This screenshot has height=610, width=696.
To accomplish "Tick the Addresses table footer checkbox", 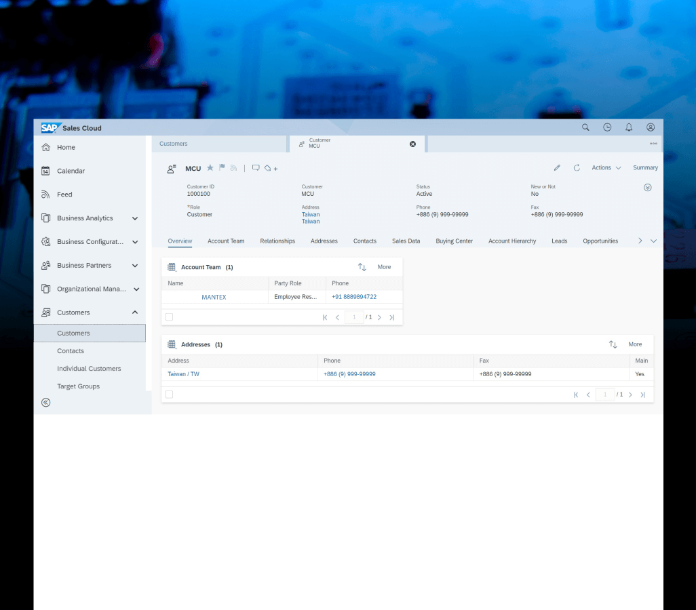I will coord(169,394).
